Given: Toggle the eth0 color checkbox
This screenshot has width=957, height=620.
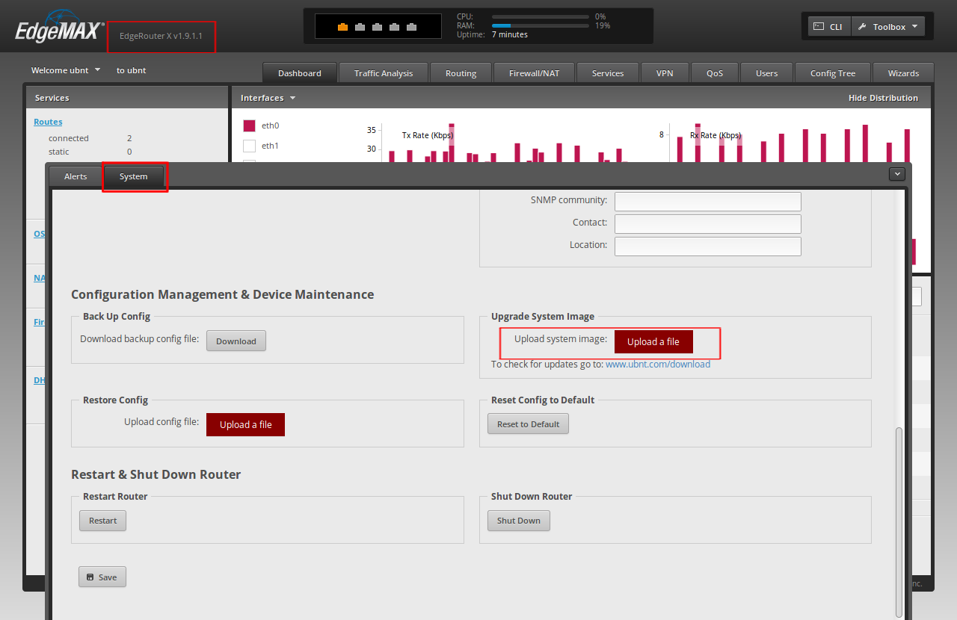Looking at the screenshot, I should coord(250,125).
